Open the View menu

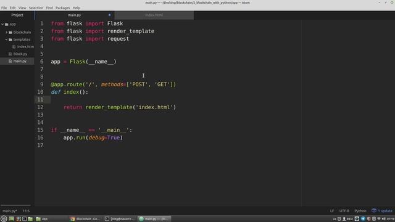pyautogui.click(x=22, y=8)
